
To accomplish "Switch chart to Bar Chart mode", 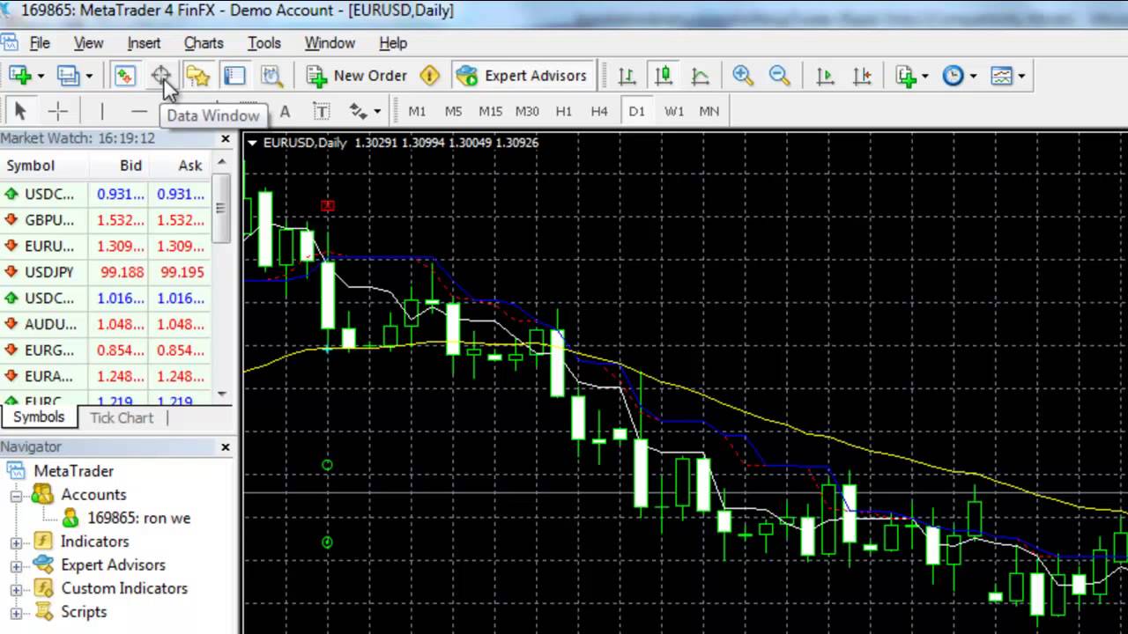I will click(x=627, y=76).
